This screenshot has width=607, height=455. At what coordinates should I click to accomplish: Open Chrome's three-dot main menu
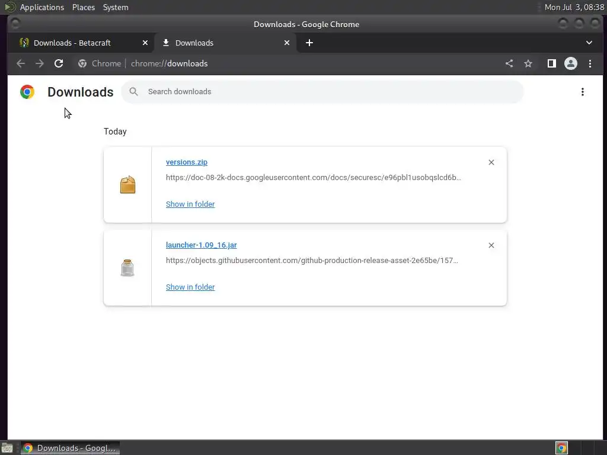pyautogui.click(x=590, y=63)
